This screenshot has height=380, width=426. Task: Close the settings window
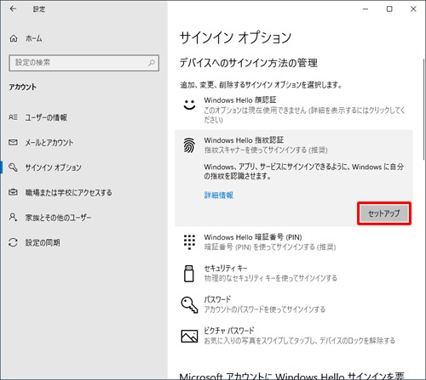pos(413,9)
